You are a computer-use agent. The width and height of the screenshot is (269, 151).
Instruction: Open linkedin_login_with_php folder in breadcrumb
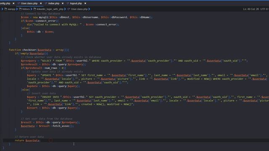click(x=50, y=9)
